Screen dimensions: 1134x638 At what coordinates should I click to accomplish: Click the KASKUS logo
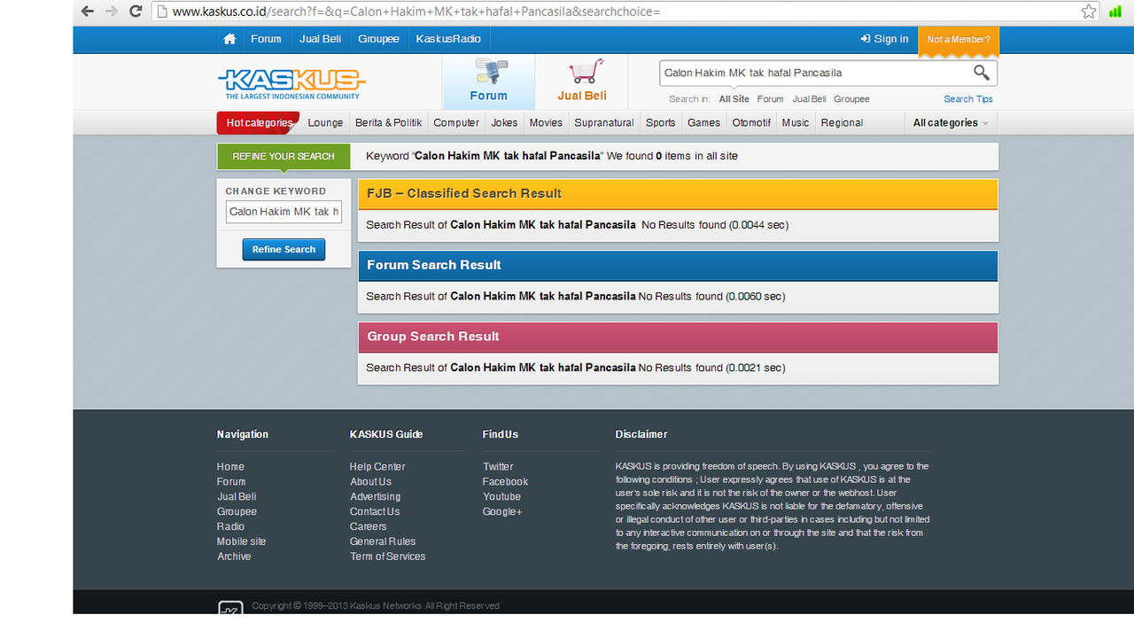(291, 84)
